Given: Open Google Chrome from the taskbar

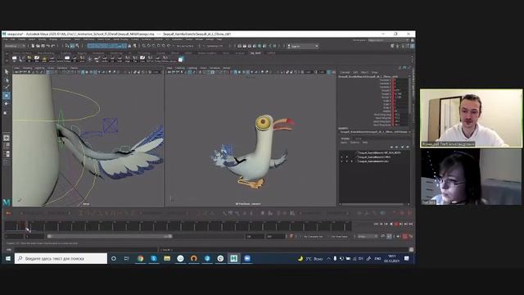Looking at the screenshot, I should click(140, 259).
